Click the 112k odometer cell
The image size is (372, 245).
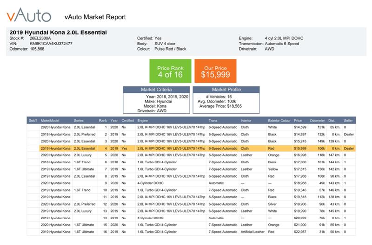click(321, 197)
